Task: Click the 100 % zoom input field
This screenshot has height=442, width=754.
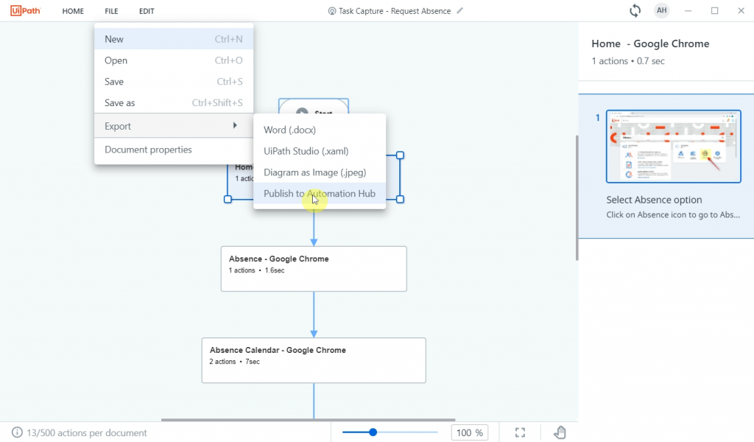Action: click(469, 432)
